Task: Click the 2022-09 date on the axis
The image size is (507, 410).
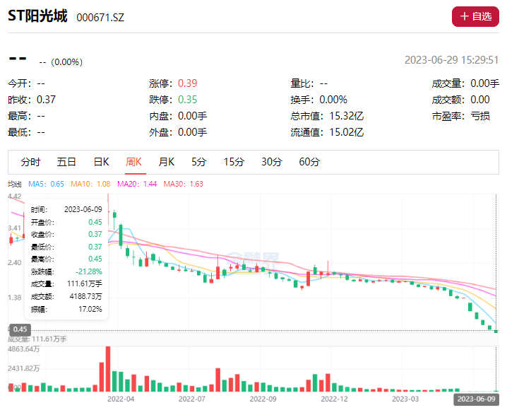Action: [263, 399]
